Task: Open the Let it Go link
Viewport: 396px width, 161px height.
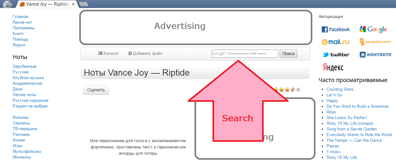Action: (x=334, y=95)
